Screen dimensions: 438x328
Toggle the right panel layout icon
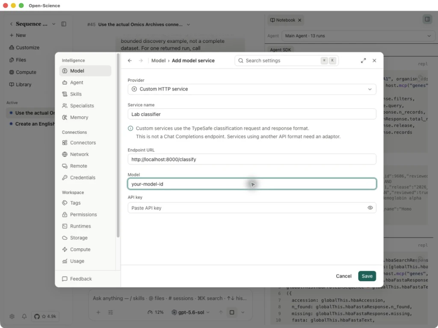pos(427,19)
